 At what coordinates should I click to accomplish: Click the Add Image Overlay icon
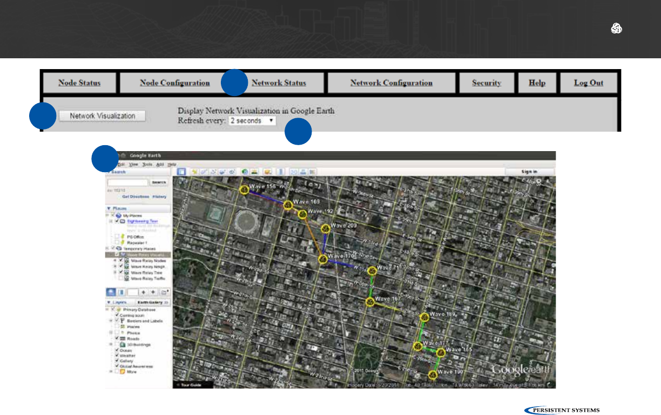click(x=222, y=172)
